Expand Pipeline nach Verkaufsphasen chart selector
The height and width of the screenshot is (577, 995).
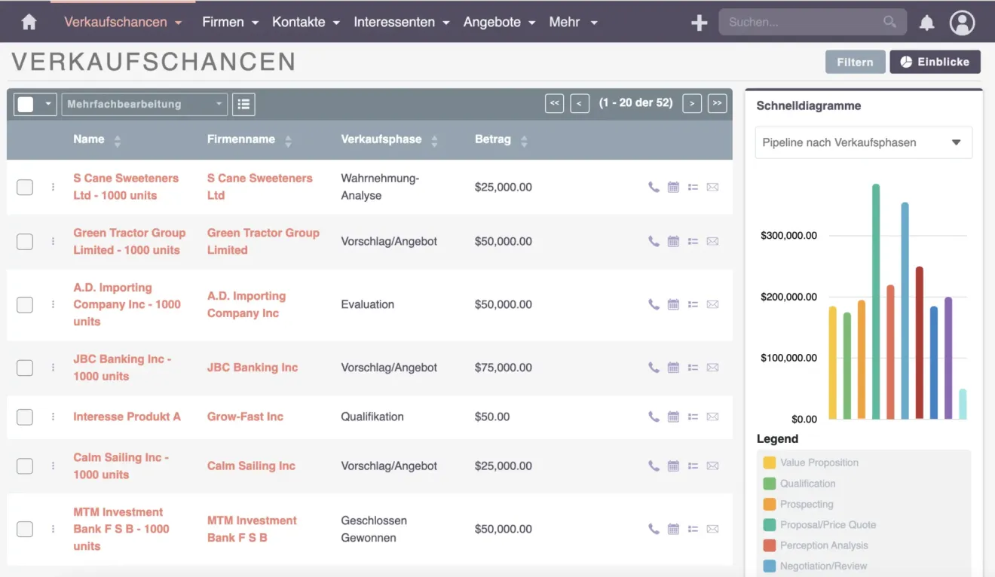[x=863, y=142]
